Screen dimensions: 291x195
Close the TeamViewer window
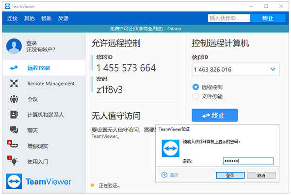coord(281,6)
